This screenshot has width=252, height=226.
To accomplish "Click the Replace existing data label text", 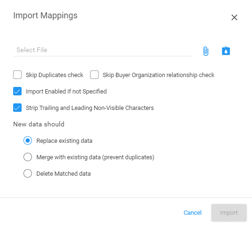I will click(64, 141).
